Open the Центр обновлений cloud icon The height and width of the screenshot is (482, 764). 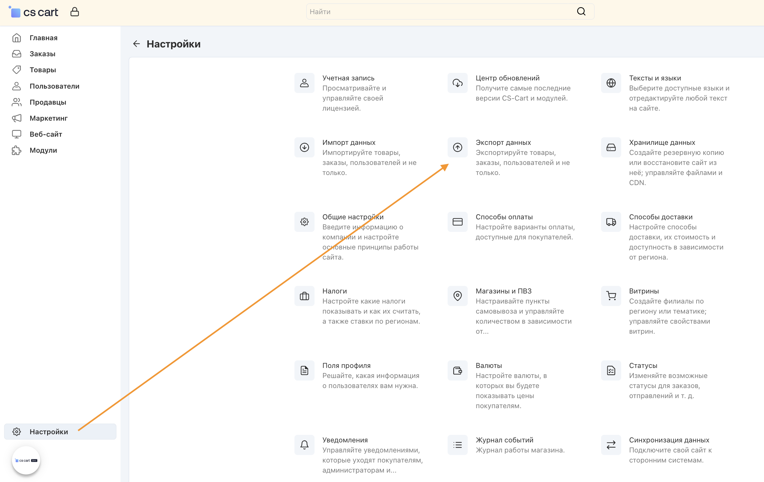coord(457,83)
